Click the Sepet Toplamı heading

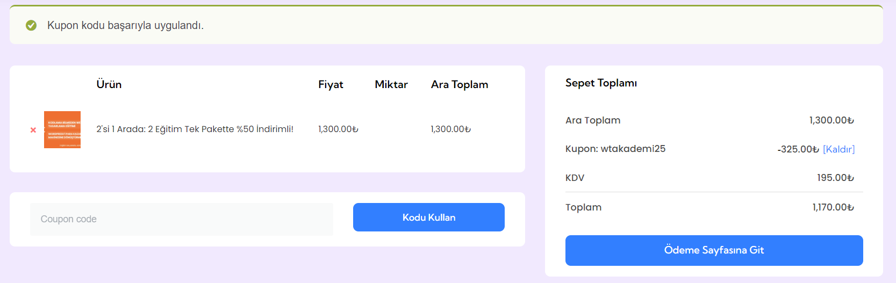tap(601, 83)
